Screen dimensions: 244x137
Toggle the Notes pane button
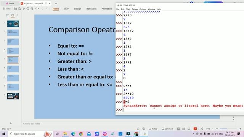click(153, 129)
